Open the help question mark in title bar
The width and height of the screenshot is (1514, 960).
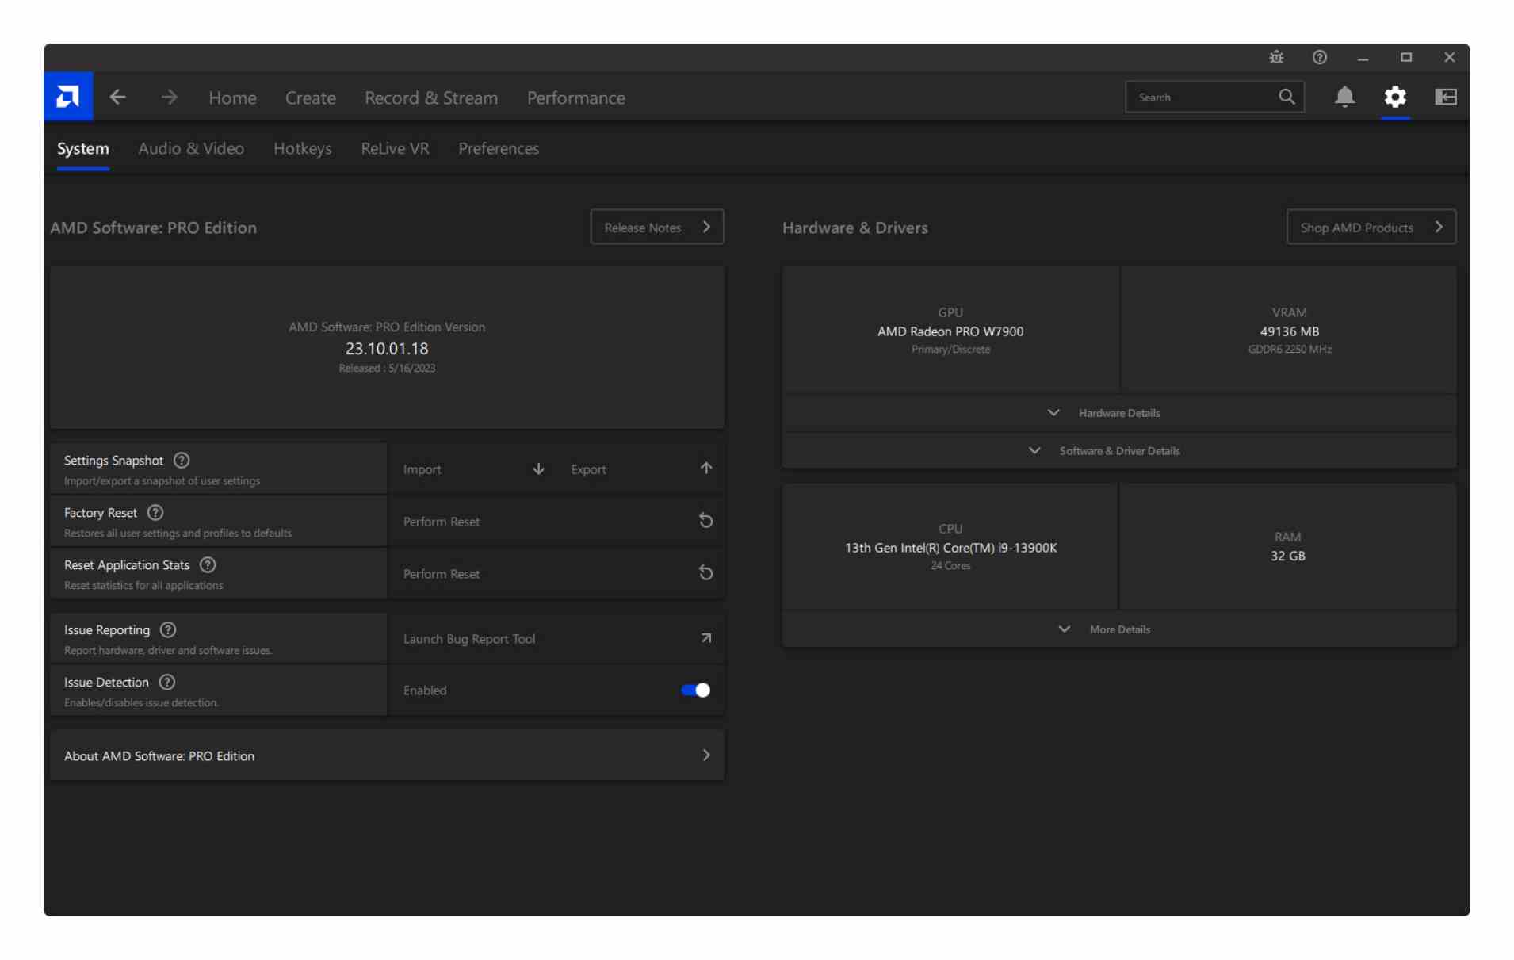tap(1320, 57)
